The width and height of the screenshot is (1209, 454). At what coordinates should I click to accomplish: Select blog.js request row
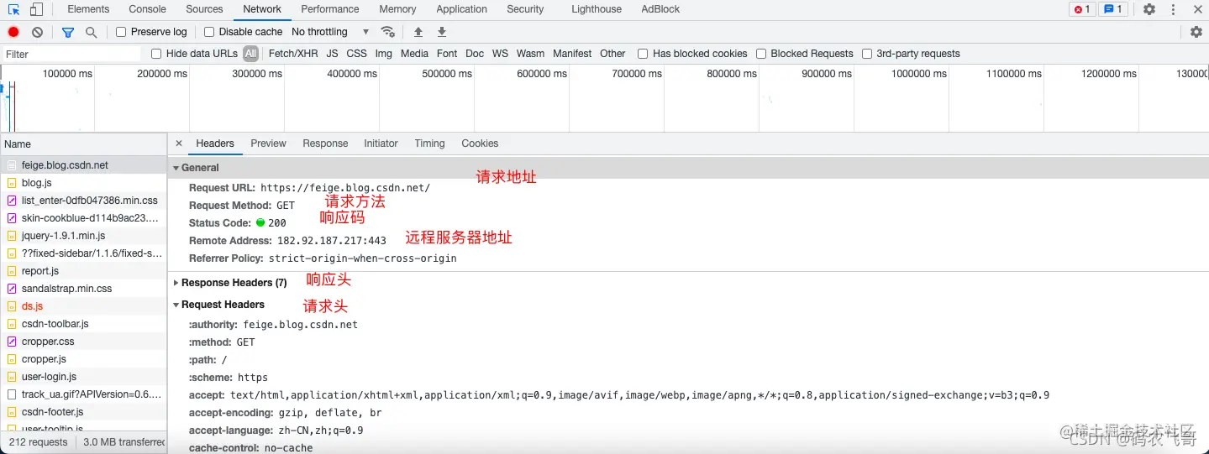pyautogui.click(x=83, y=183)
